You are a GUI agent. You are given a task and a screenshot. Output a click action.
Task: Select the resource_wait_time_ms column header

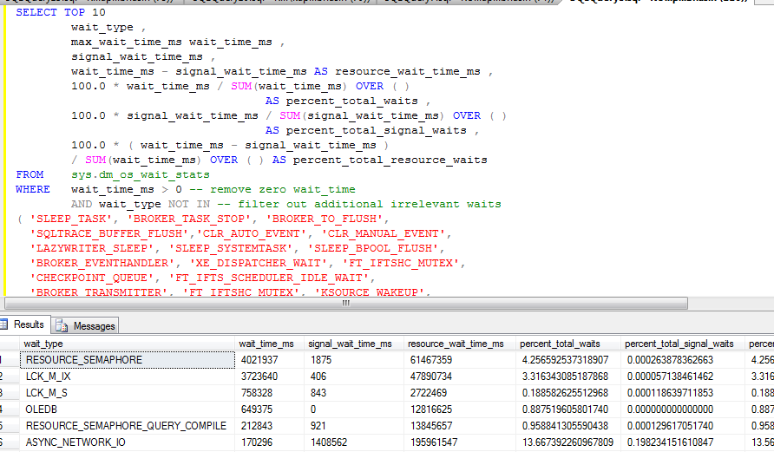[460, 344]
